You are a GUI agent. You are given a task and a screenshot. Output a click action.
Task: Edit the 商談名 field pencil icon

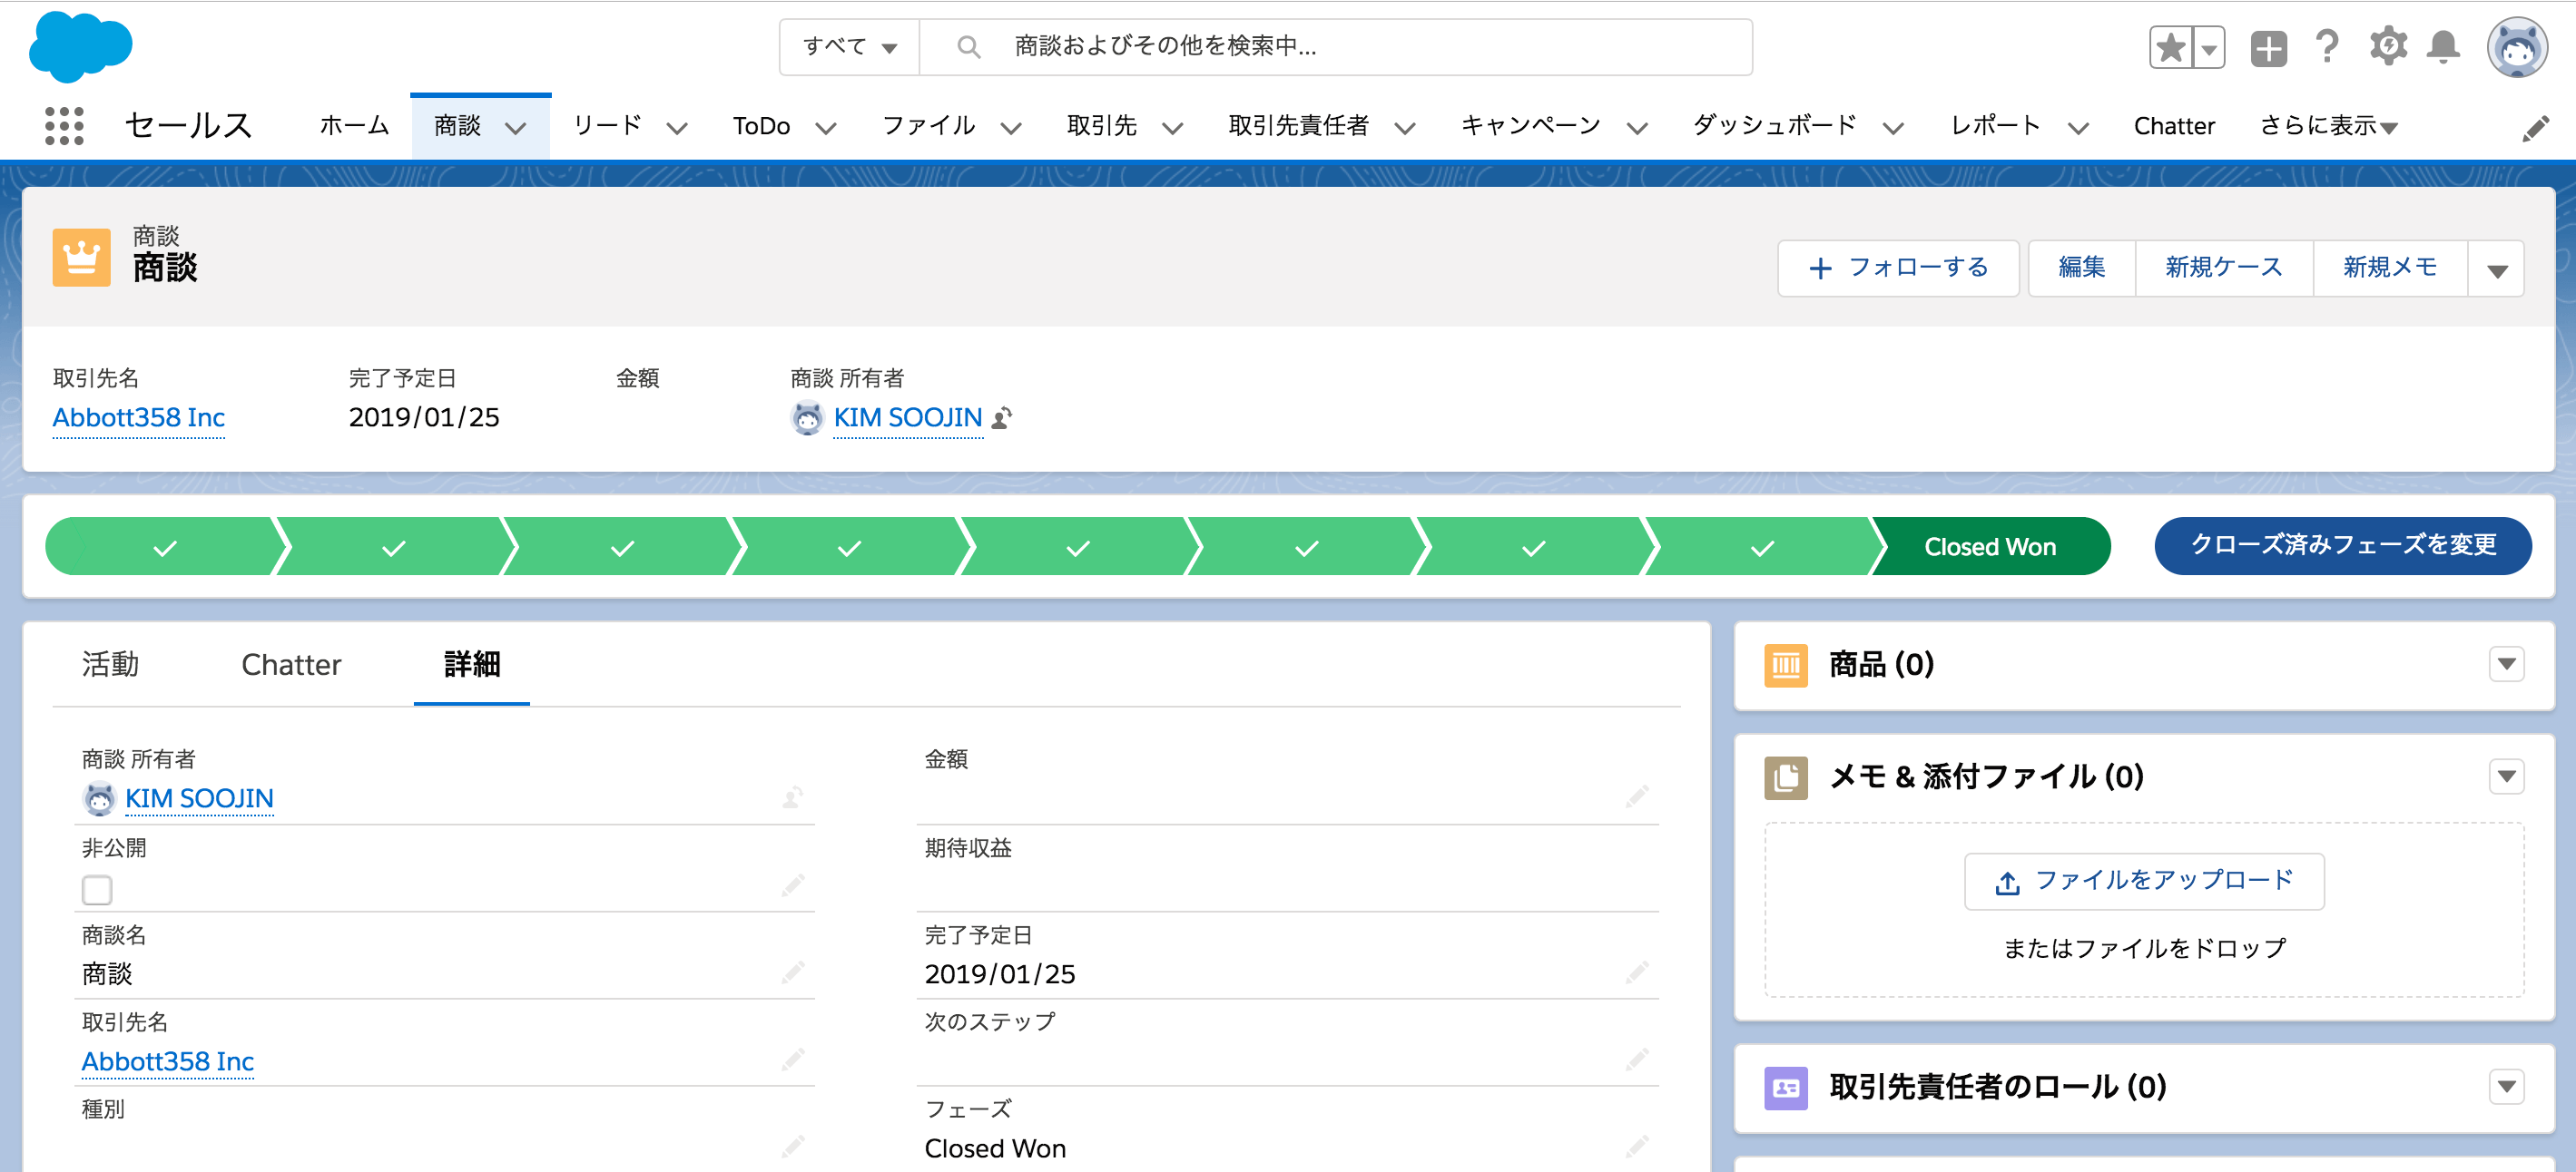point(793,972)
